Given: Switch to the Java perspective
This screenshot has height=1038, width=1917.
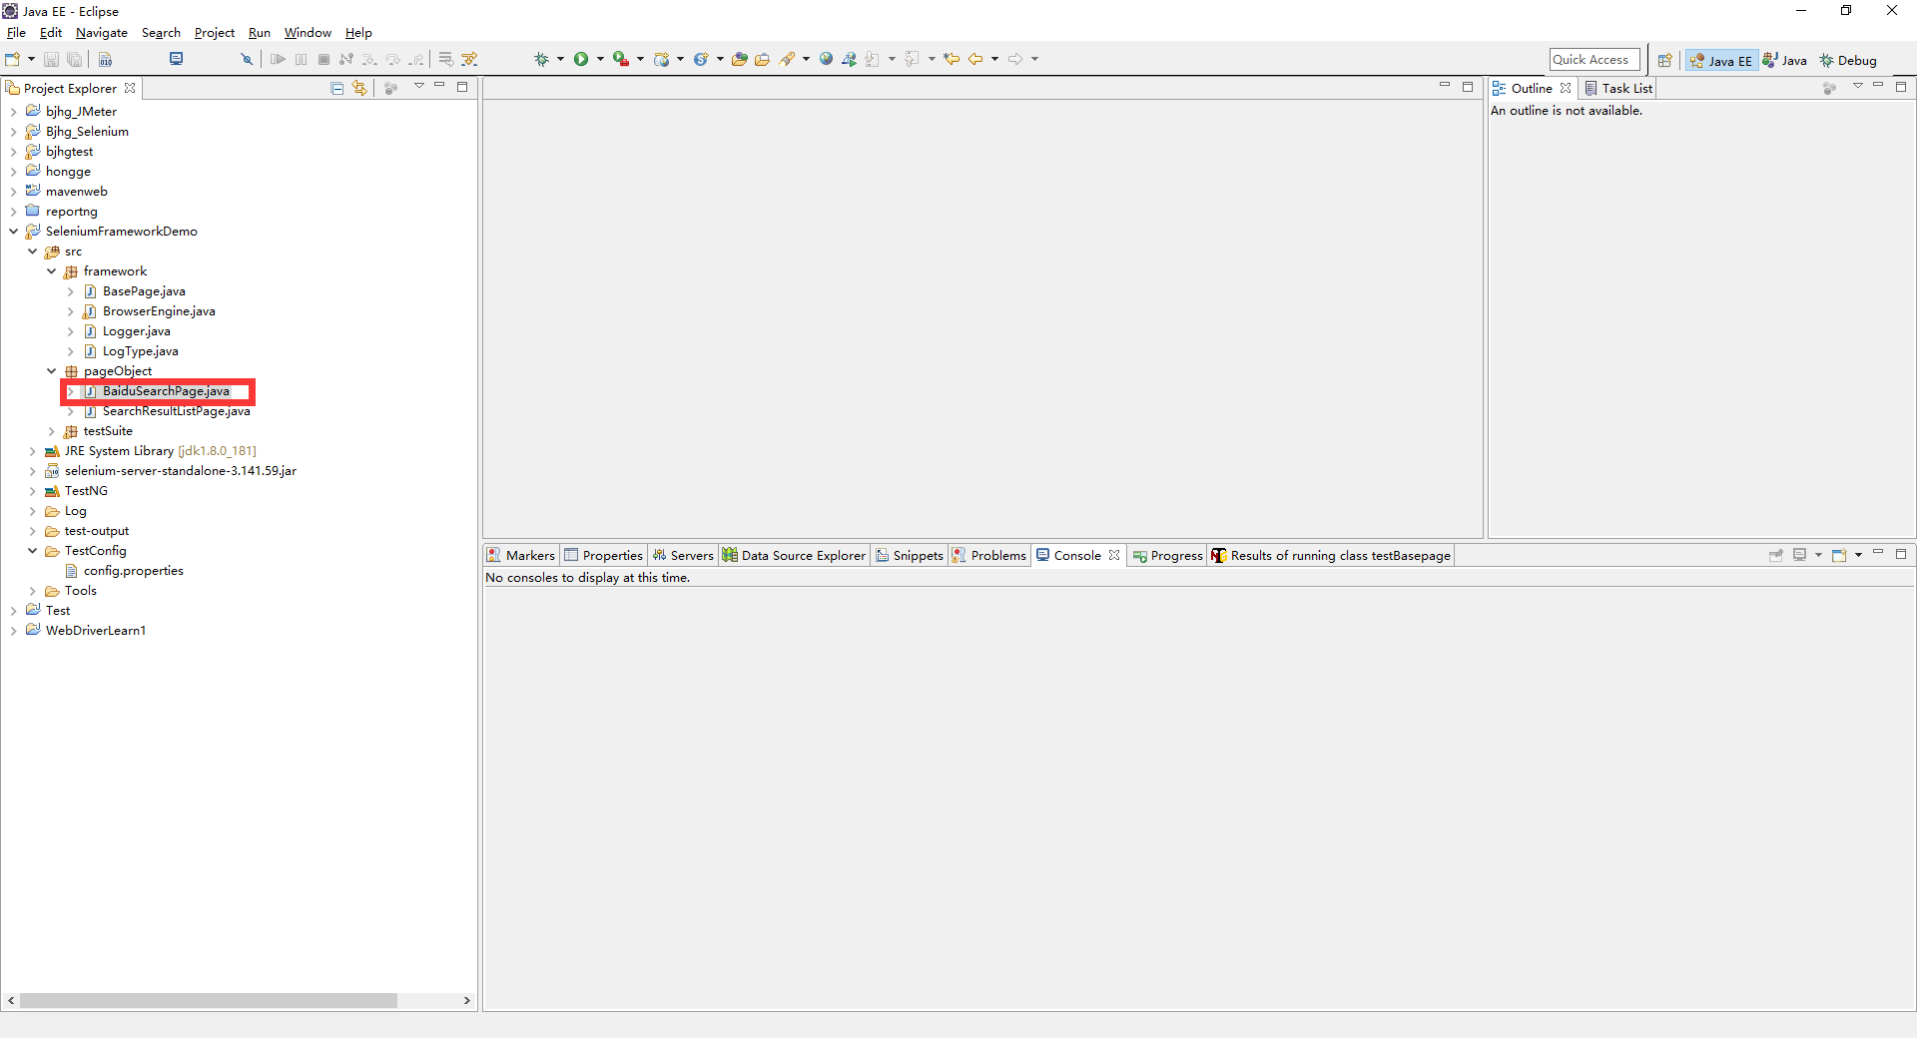Looking at the screenshot, I should pyautogui.click(x=1785, y=61).
